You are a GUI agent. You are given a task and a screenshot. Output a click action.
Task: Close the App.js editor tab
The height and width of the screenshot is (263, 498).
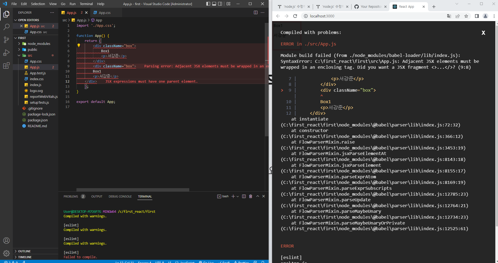[x=86, y=13]
